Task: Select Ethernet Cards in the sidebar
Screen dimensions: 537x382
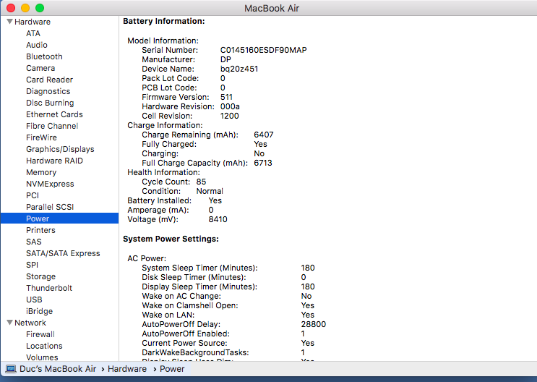Action: (x=54, y=114)
